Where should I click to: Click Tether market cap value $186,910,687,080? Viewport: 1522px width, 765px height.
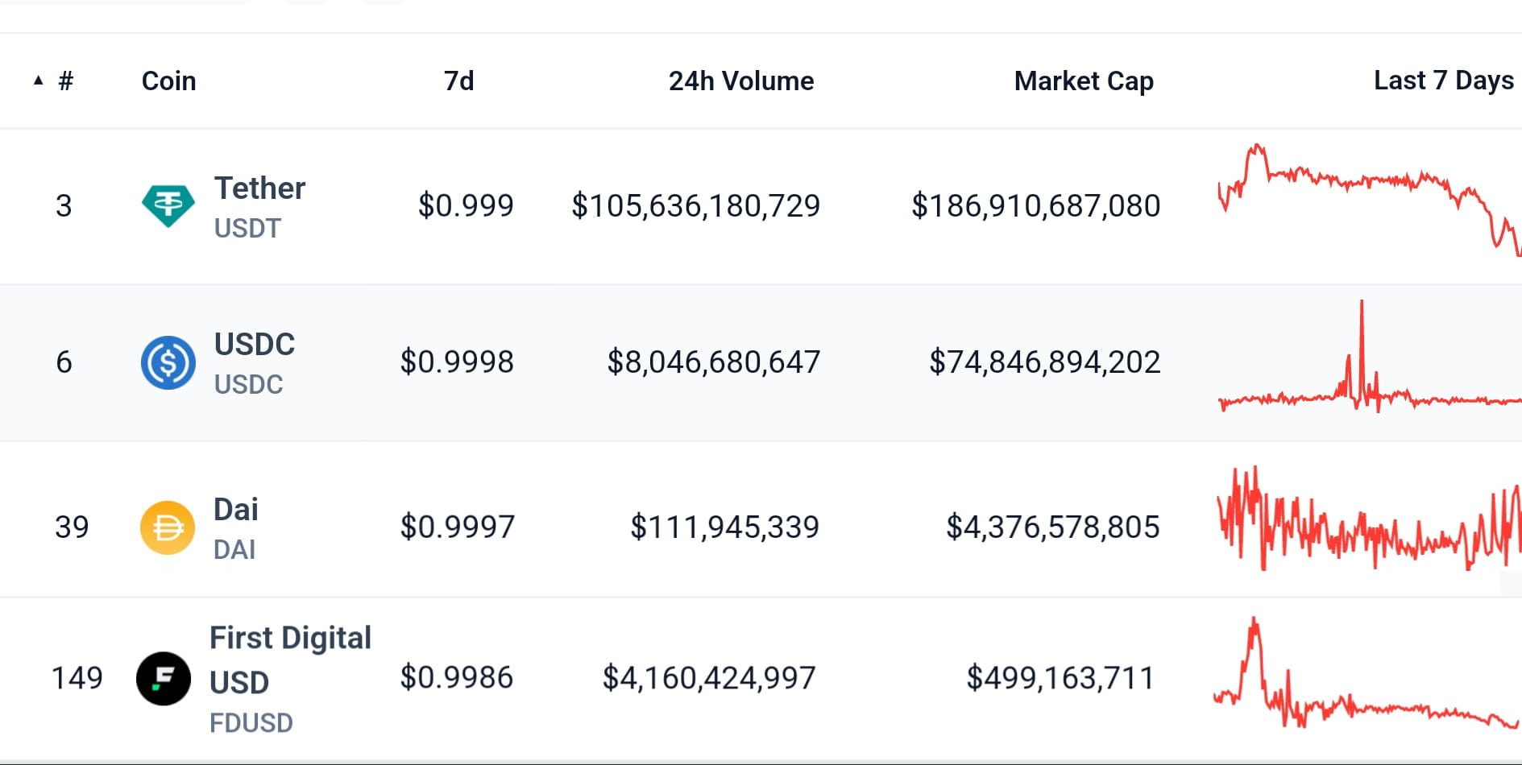coord(1035,206)
